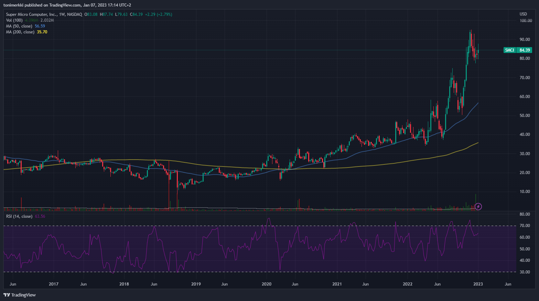539x301 pixels.
Task: Open the USD currency selector on price axis
Action: 523,14
